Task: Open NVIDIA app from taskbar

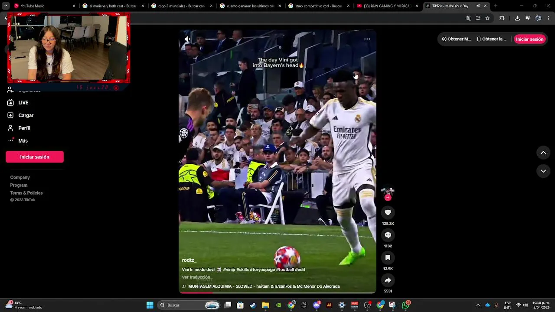Action: (278, 305)
